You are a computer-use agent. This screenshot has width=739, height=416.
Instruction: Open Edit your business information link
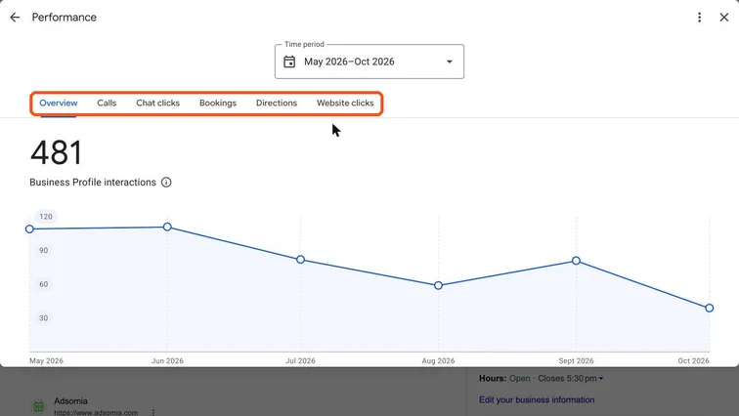pyautogui.click(x=537, y=400)
